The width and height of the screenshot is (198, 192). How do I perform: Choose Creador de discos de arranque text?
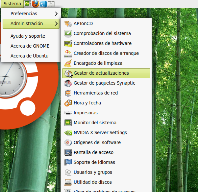tap(106, 53)
